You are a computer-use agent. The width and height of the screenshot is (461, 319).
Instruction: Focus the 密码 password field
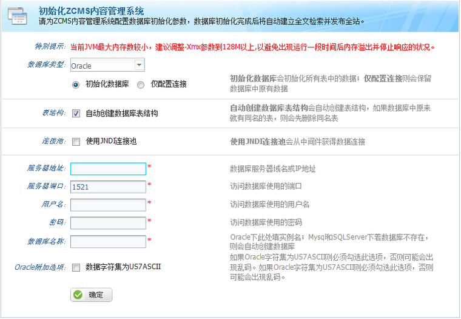(108, 223)
